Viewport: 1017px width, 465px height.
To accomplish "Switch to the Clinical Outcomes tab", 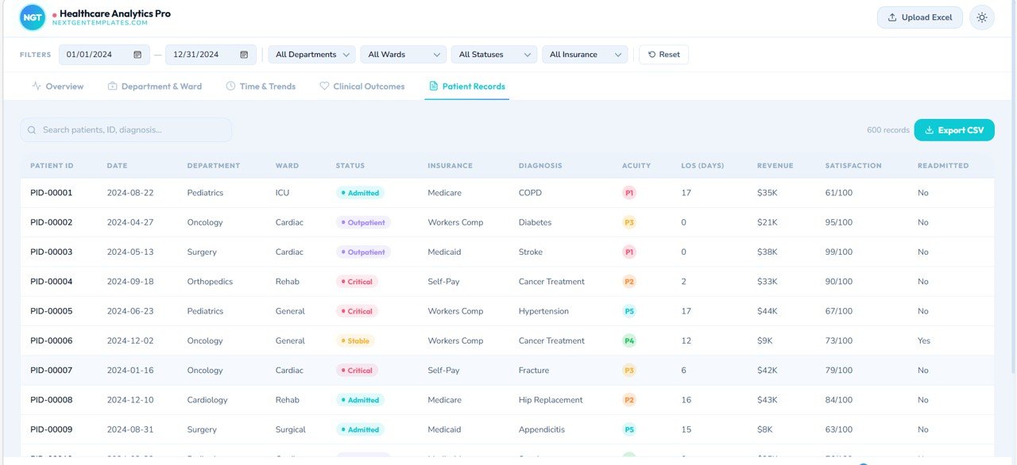I will [x=362, y=86].
